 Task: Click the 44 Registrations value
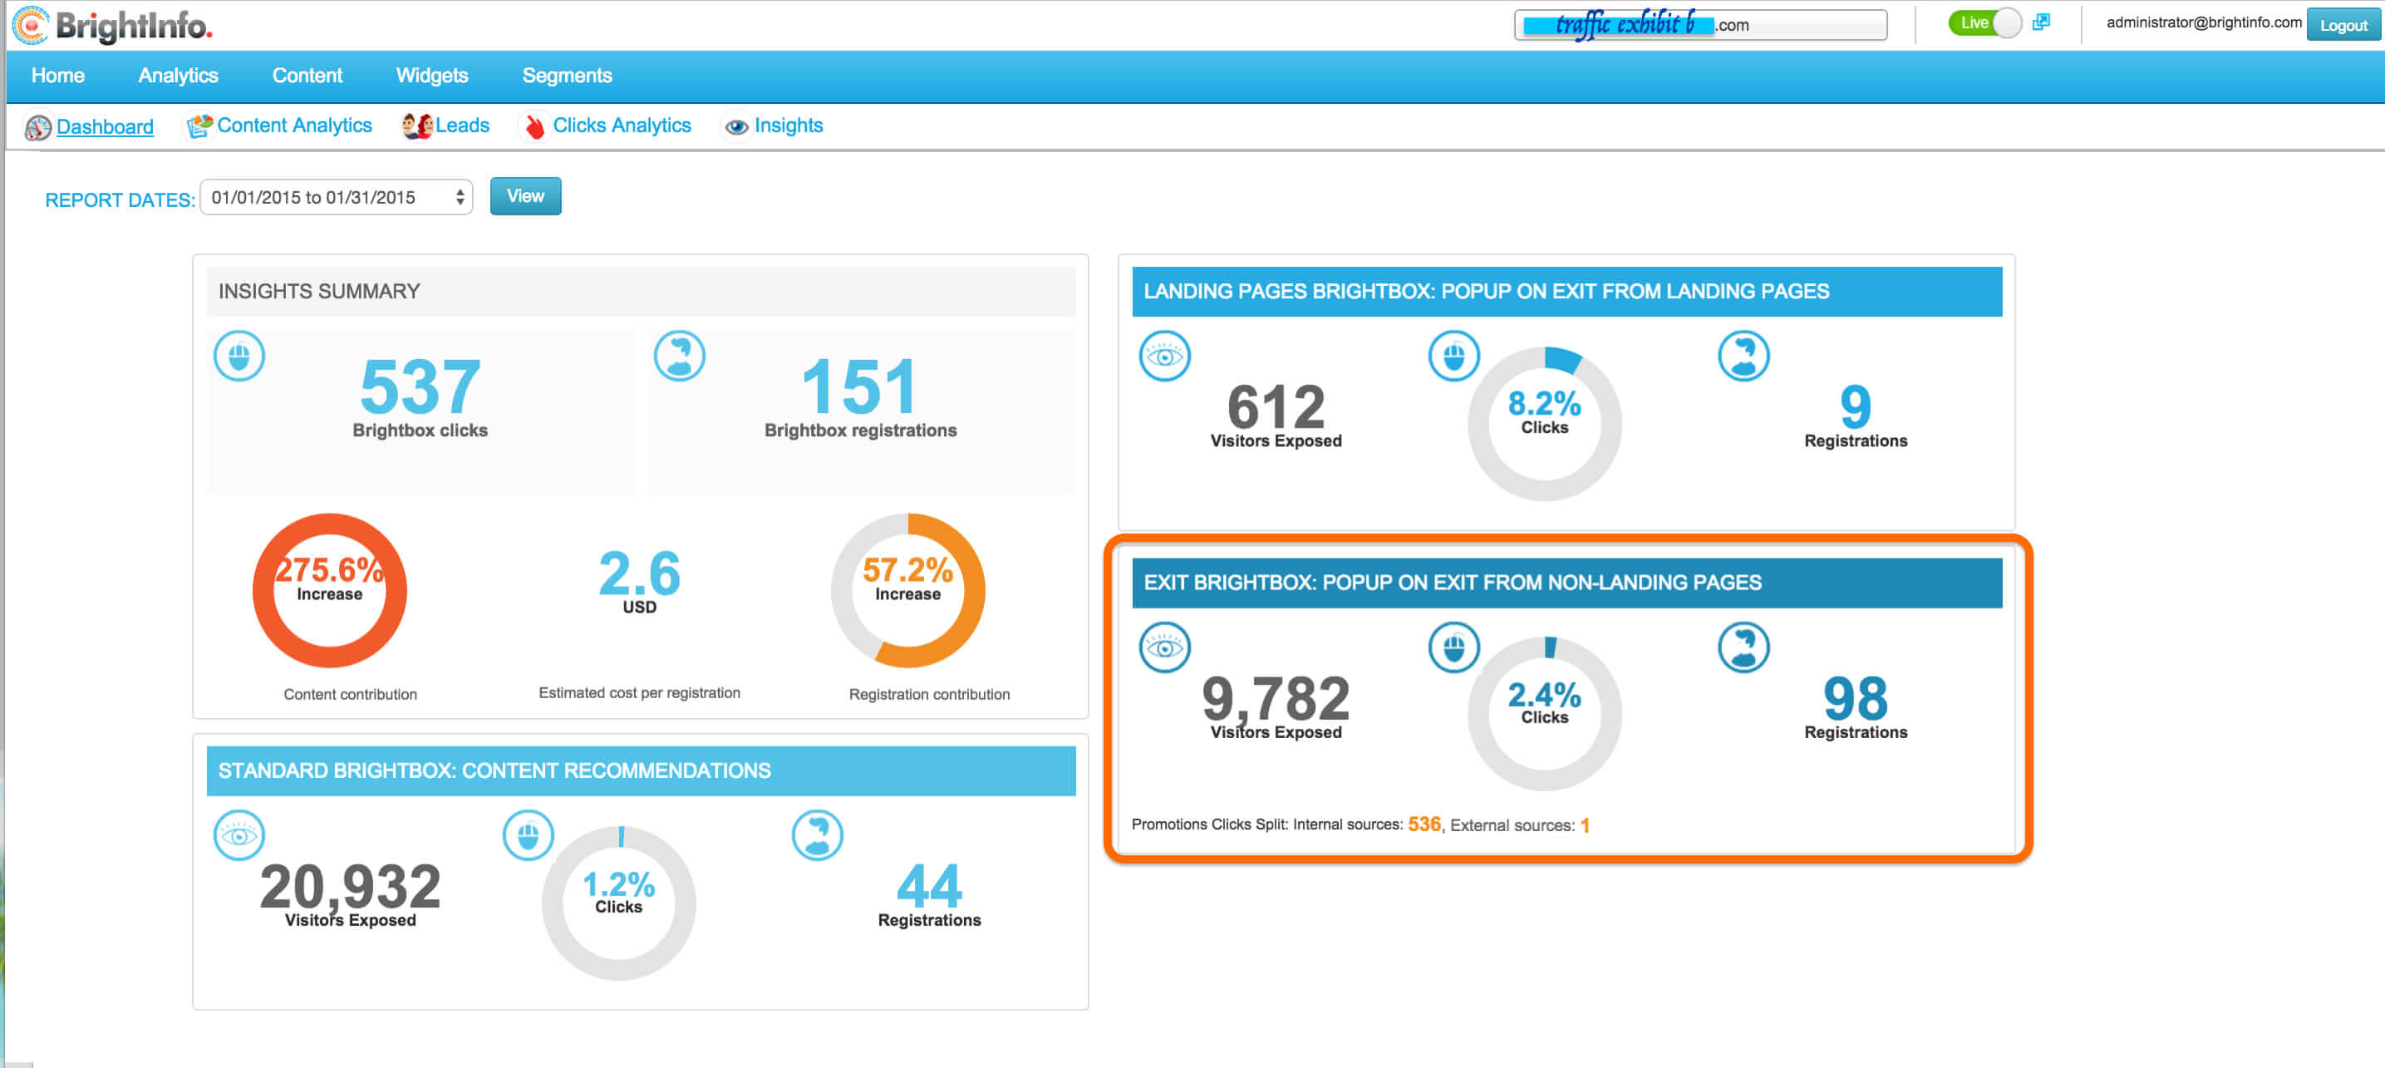tap(930, 887)
